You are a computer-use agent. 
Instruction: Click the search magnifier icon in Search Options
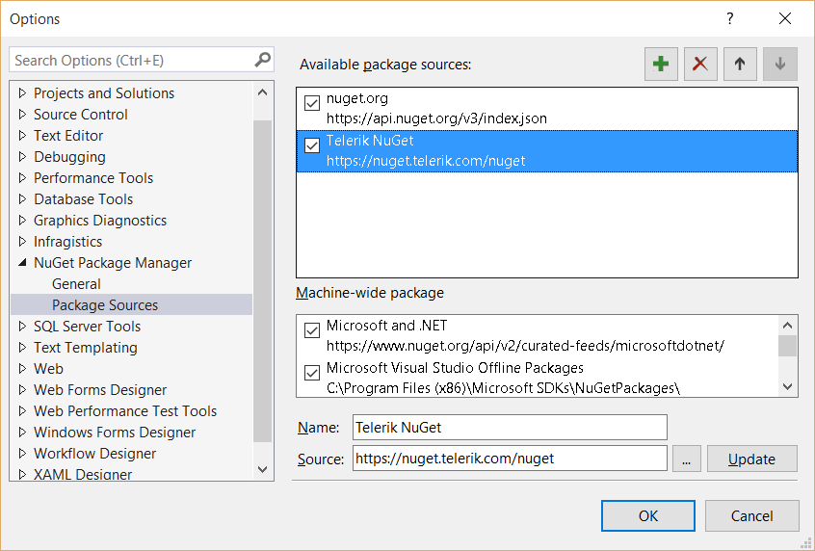(x=262, y=60)
